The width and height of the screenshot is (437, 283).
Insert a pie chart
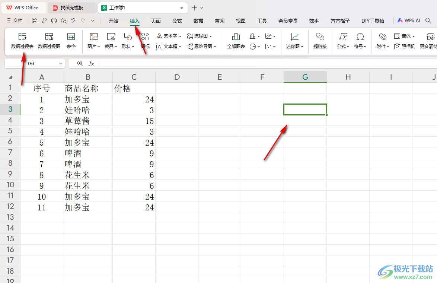pos(252,47)
